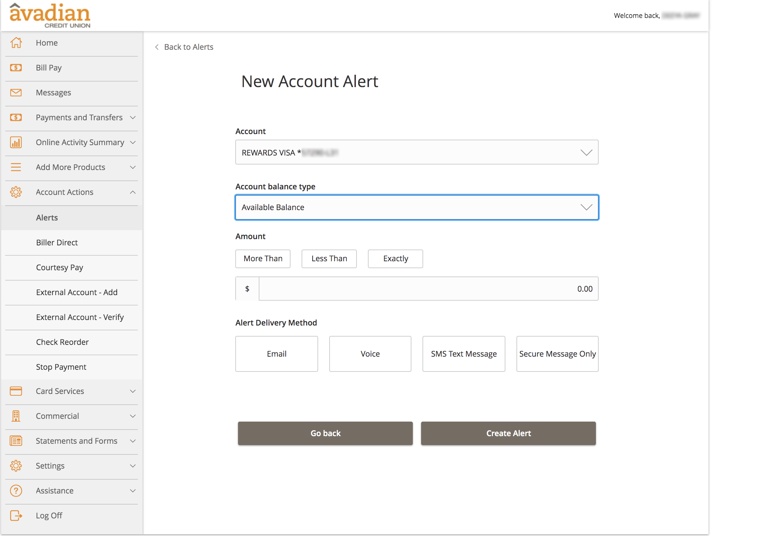Choose the Exactly amount option

point(395,258)
